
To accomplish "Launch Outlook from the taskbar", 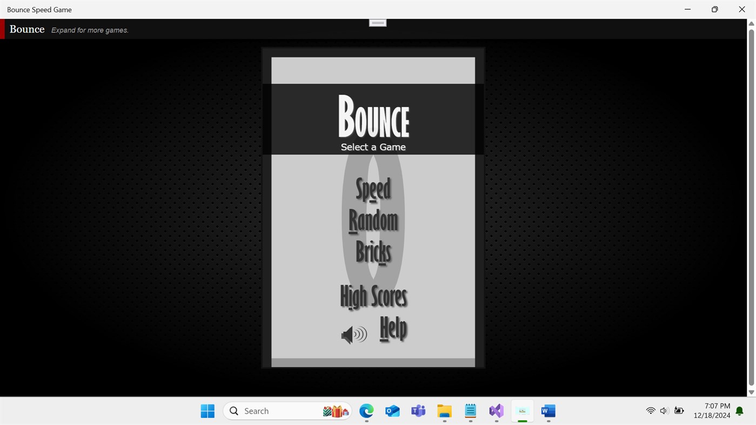I will pos(392,410).
